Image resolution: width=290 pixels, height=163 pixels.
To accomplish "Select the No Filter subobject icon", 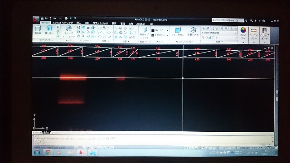I will click(178, 32).
